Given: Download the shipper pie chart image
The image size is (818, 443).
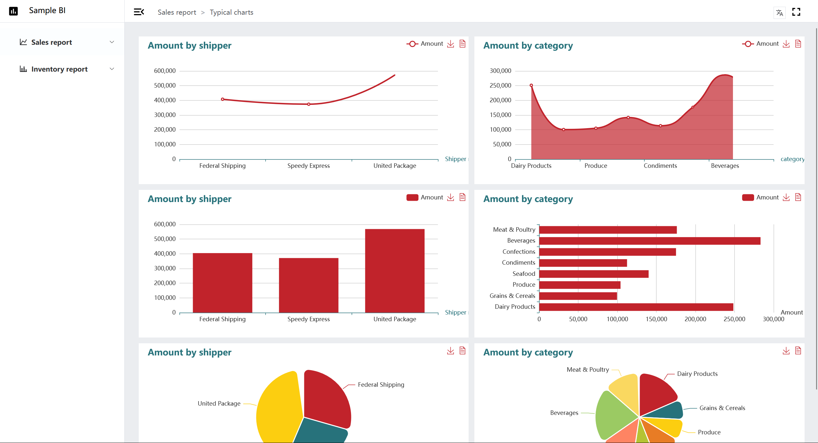Looking at the screenshot, I should (x=450, y=351).
